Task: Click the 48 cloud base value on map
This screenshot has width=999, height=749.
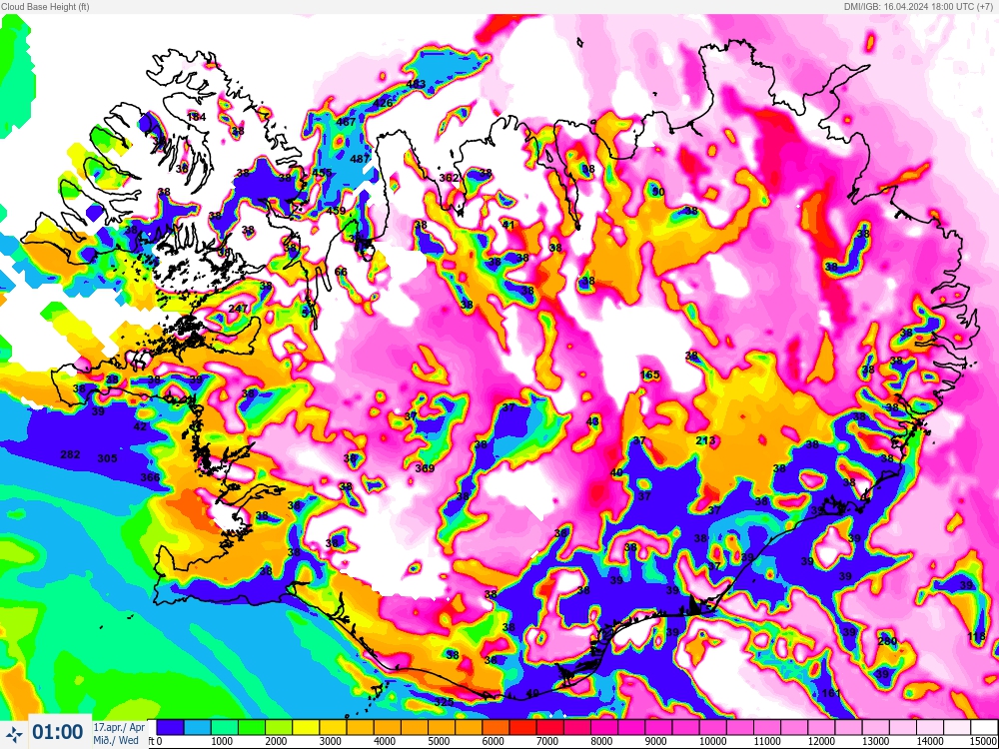Action: point(592,421)
